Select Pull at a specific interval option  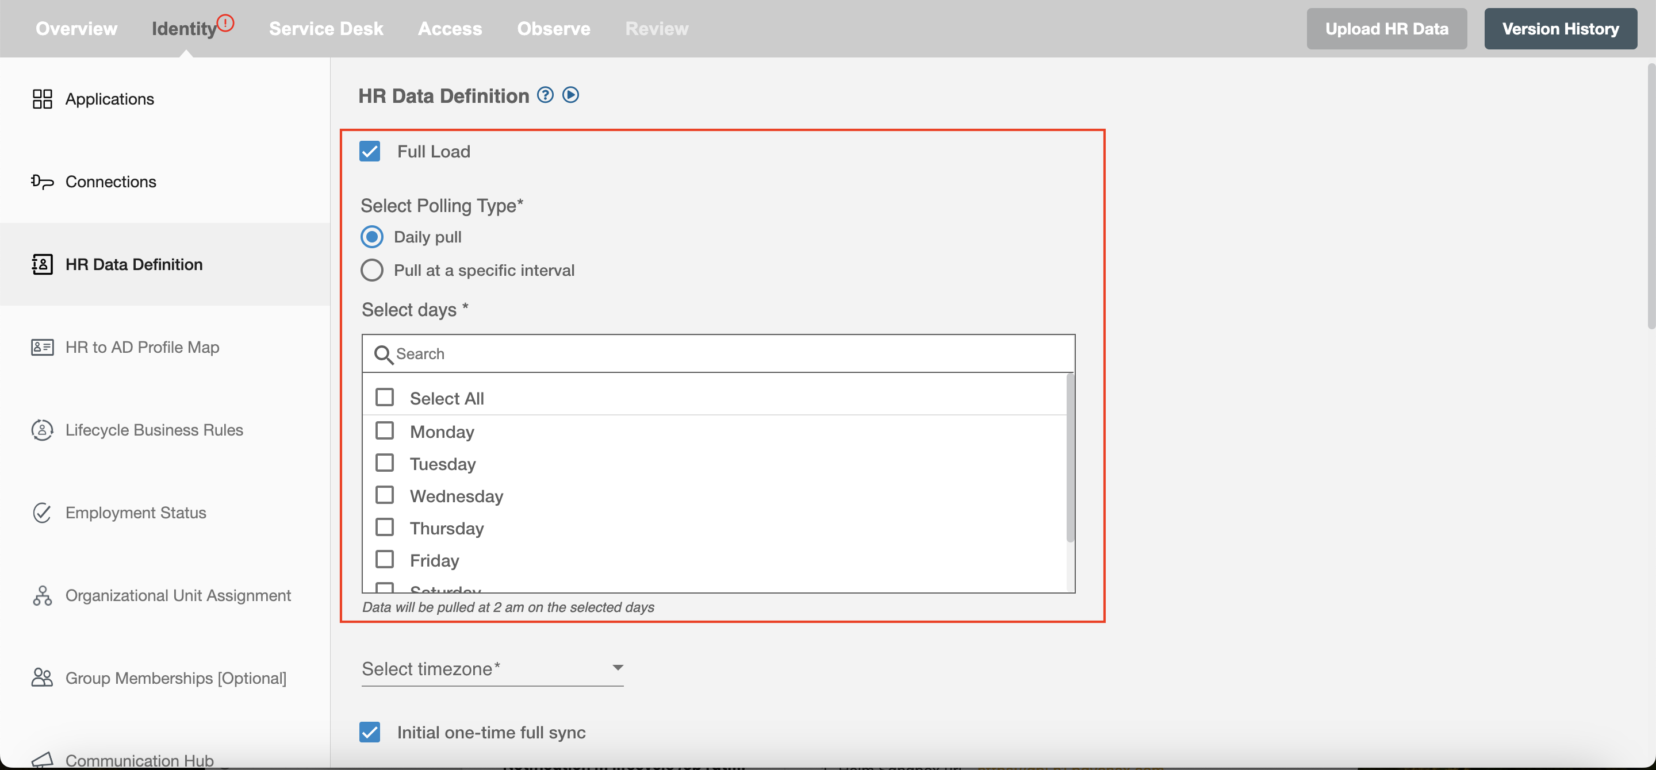(371, 269)
